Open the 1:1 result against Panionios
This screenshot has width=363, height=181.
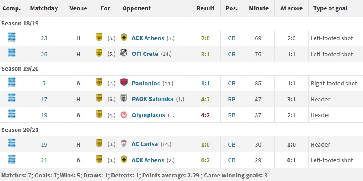[205, 83]
